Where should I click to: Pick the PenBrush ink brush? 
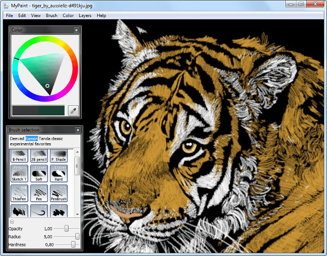[59, 193]
